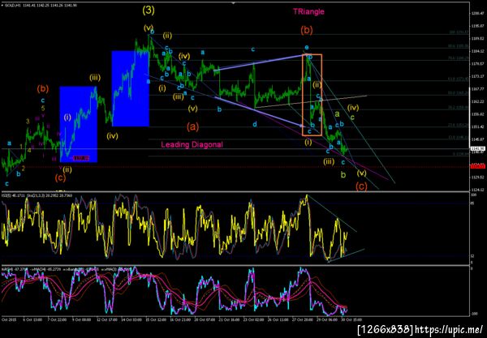The width and height of the screenshot is (487, 338).
Task: Click the 7 Oct 22:00 time label
Action: click(x=56, y=319)
